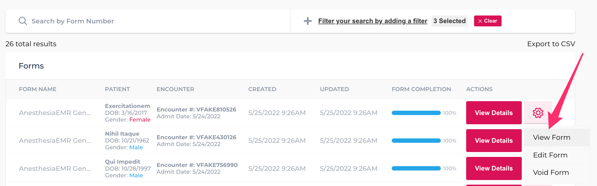View Details for patient Nihil Itaque
Screen dimensions: 597x186
pyautogui.click(x=494, y=140)
